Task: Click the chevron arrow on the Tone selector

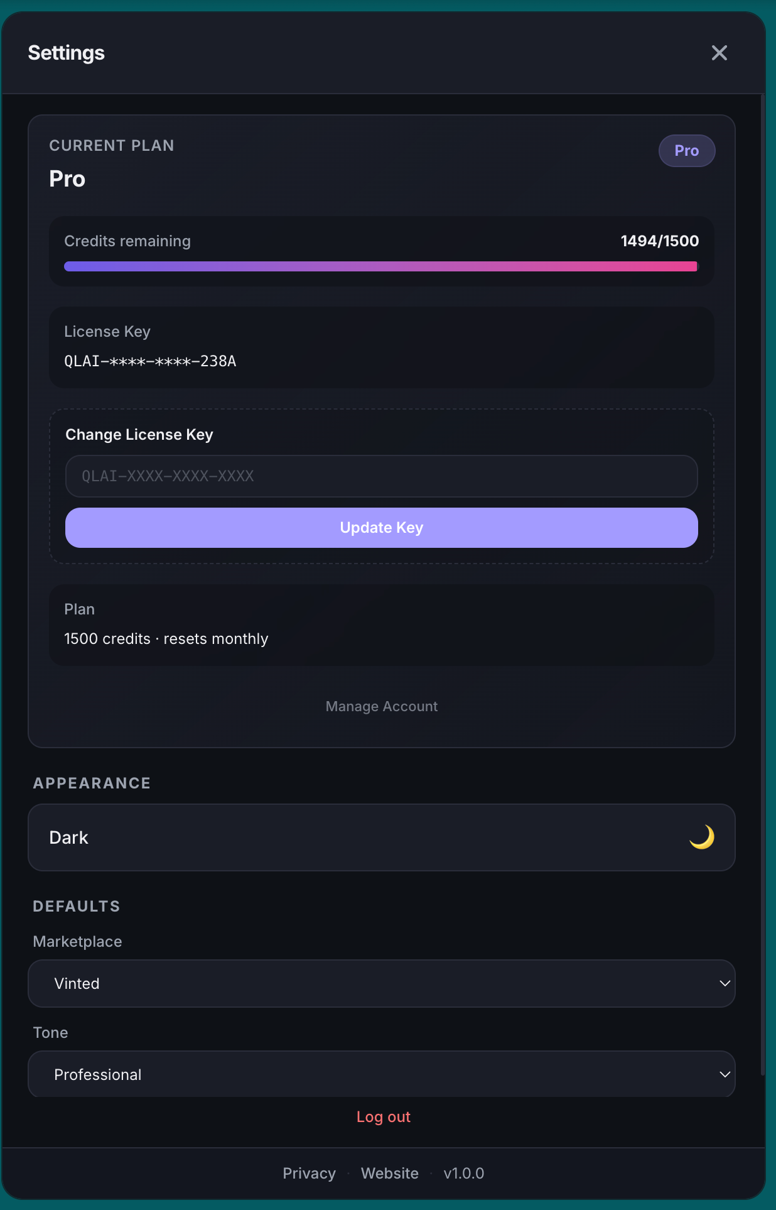Action: (725, 1074)
